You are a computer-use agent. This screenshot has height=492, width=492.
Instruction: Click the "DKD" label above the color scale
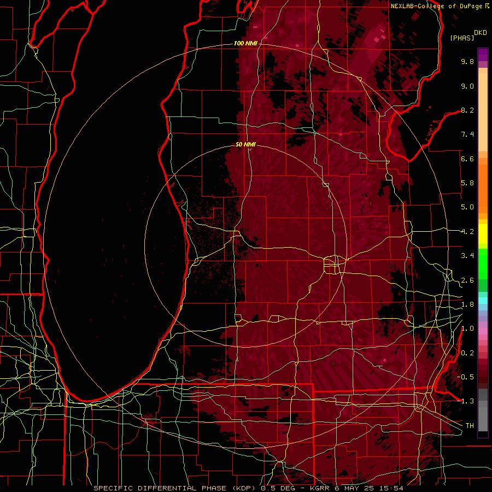click(x=481, y=33)
